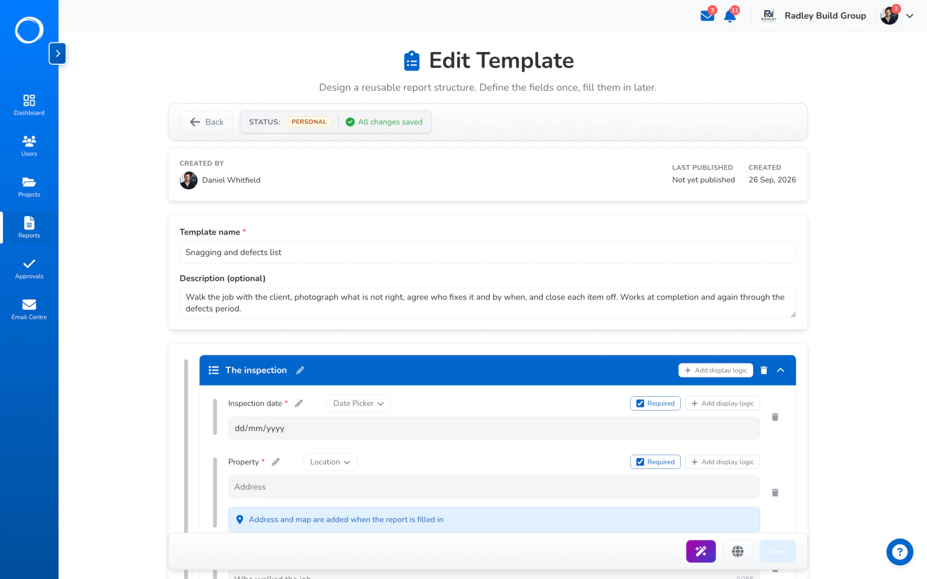This screenshot has width=927, height=579.
Task: Open the notifications bell
Action: click(x=730, y=16)
